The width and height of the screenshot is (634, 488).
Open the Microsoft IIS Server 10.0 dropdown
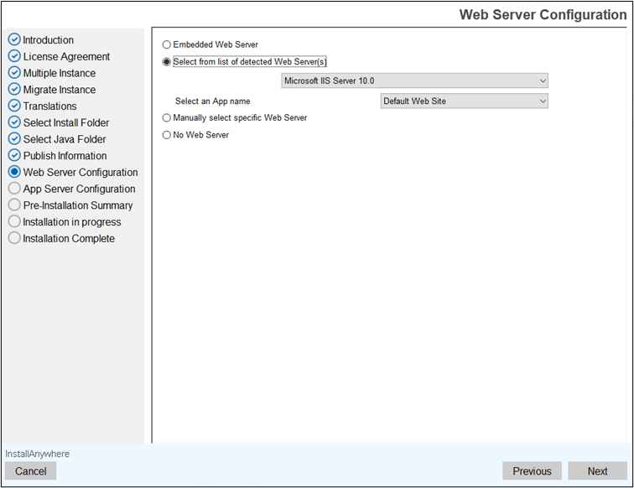(x=414, y=81)
